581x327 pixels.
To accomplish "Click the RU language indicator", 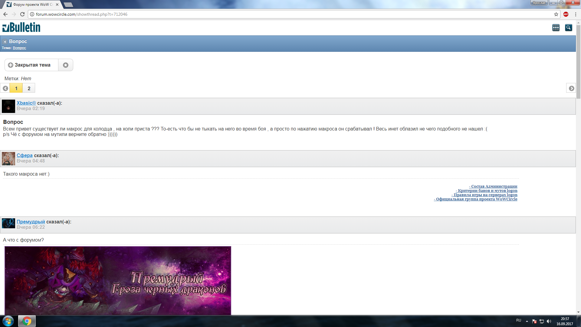I will (518, 320).
